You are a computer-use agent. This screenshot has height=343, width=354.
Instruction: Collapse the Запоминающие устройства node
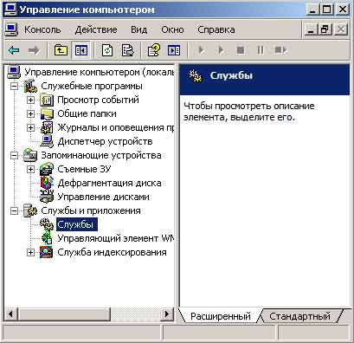(x=14, y=156)
